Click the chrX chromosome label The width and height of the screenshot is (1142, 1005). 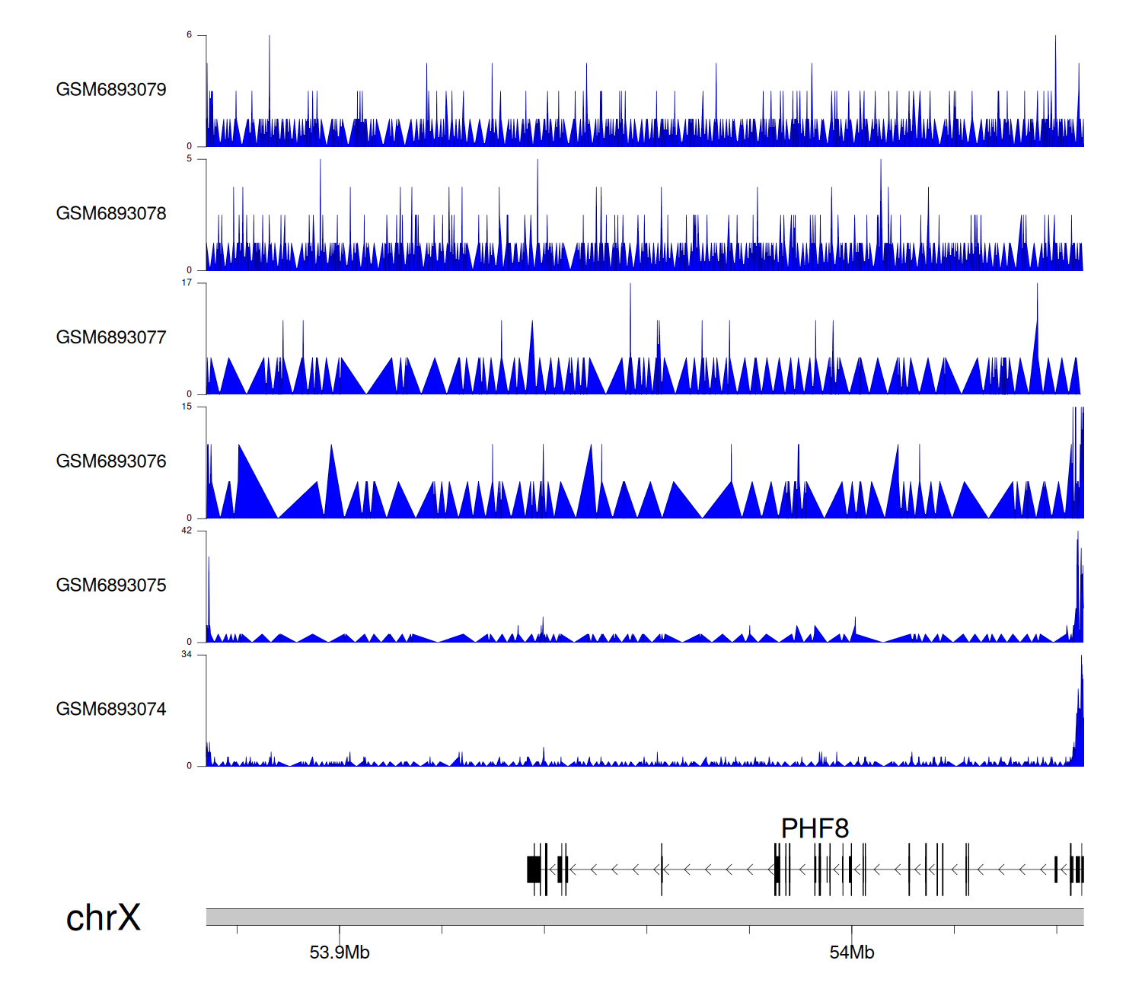(103, 918)
